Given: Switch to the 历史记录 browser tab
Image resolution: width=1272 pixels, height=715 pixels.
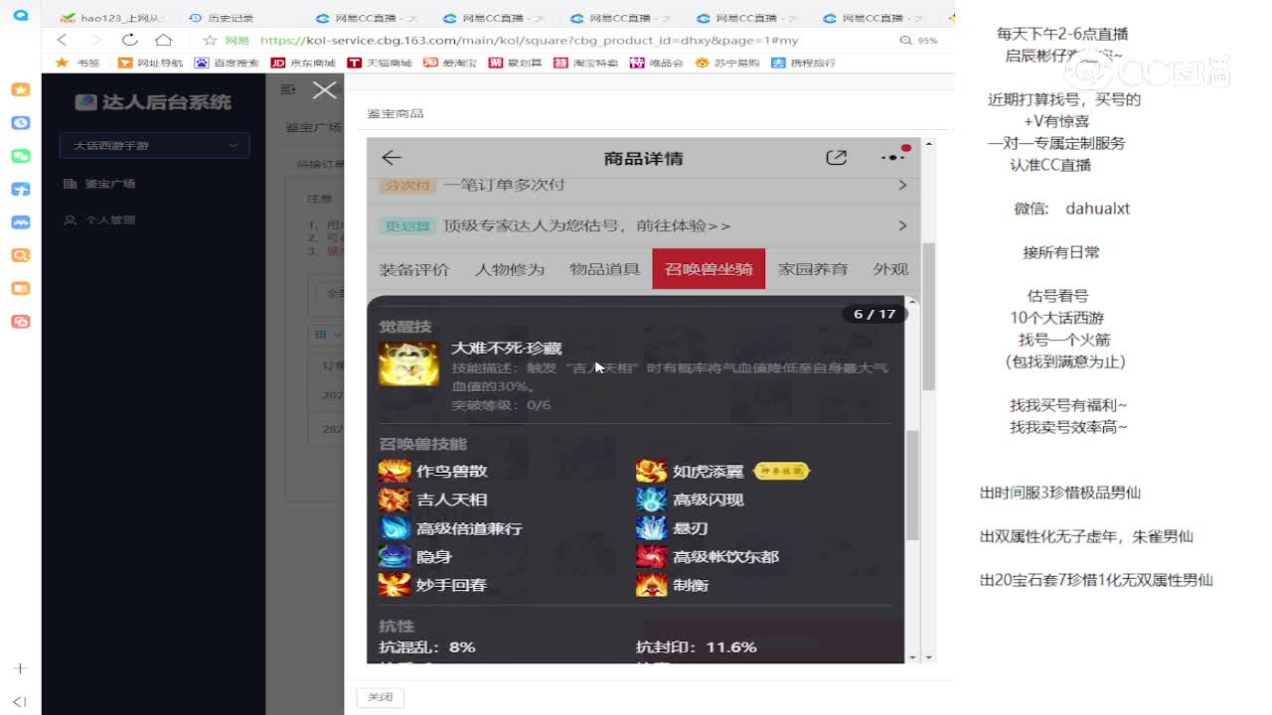Looking at the screenshot, I should tap(223, 18).
